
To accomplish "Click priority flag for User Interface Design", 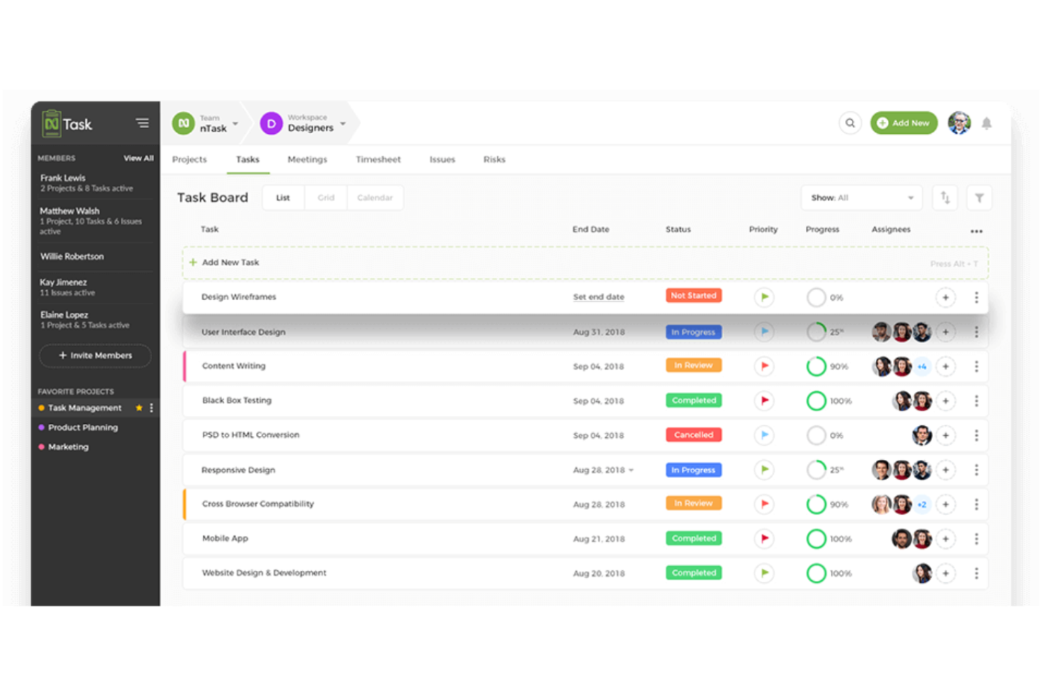I will click(x=764, y=332).
